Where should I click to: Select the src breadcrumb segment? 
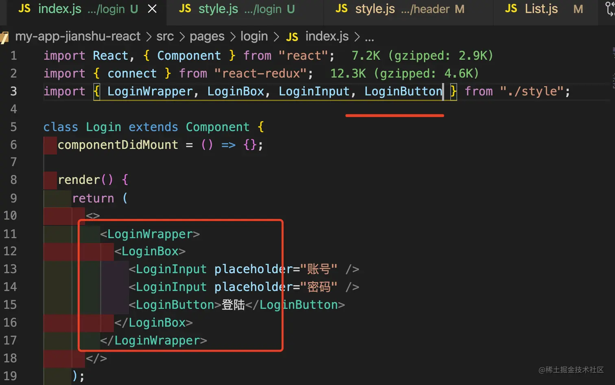165,37
